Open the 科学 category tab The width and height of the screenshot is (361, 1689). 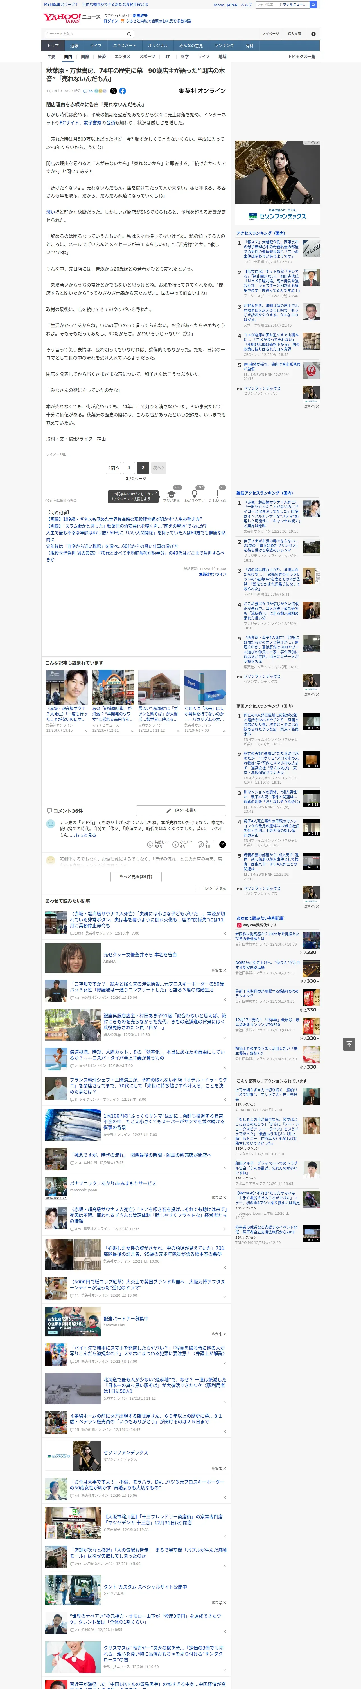point(185,56)
